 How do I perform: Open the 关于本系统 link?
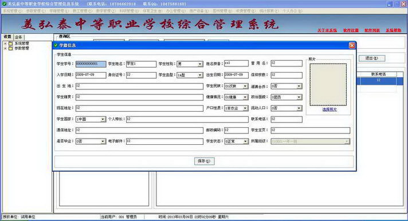[327, 30]
